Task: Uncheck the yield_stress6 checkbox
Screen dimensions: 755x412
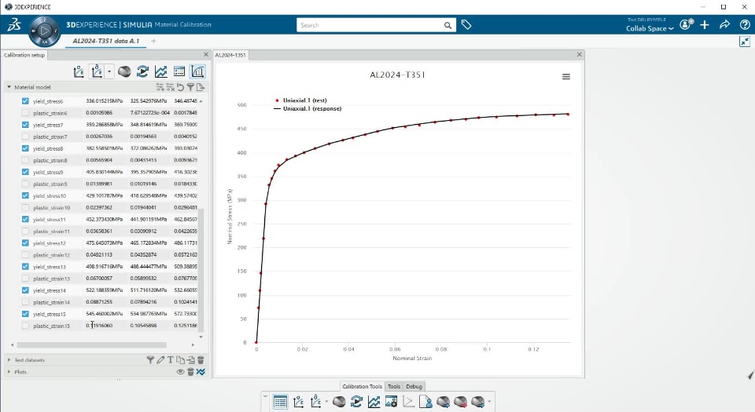Action: tap(25, 100)
